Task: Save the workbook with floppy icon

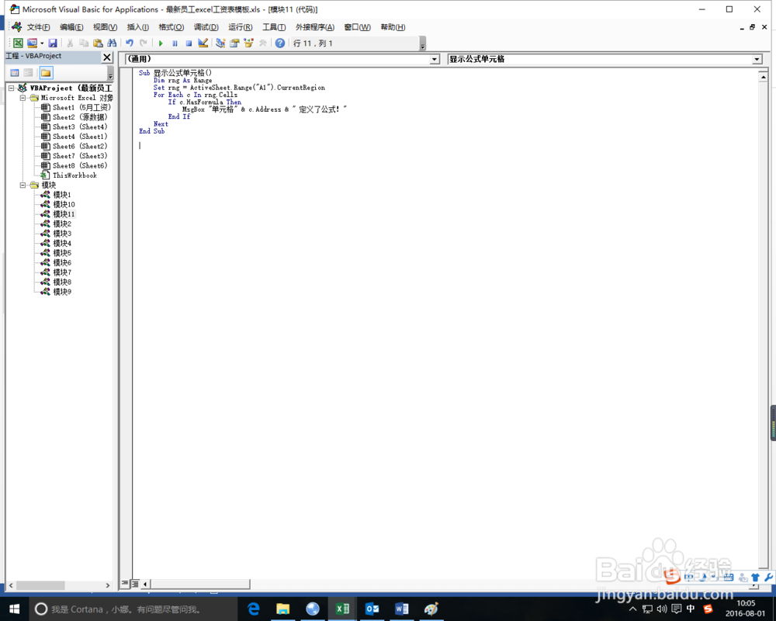Action: tap(53, 43)
